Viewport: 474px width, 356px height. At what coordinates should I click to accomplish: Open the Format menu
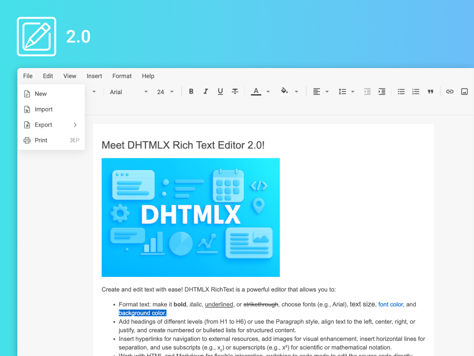(122, 76)
